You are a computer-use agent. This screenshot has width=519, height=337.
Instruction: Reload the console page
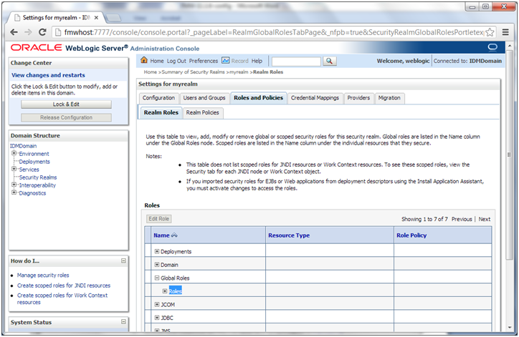coord(42,32)
